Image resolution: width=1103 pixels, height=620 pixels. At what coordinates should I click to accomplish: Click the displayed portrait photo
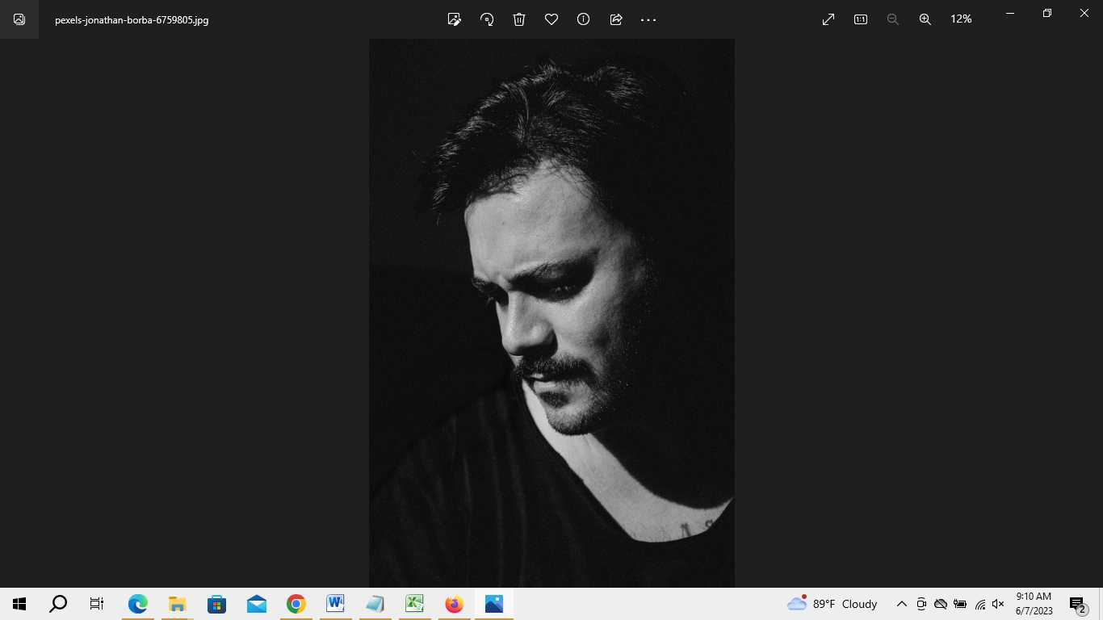point(551,313)
